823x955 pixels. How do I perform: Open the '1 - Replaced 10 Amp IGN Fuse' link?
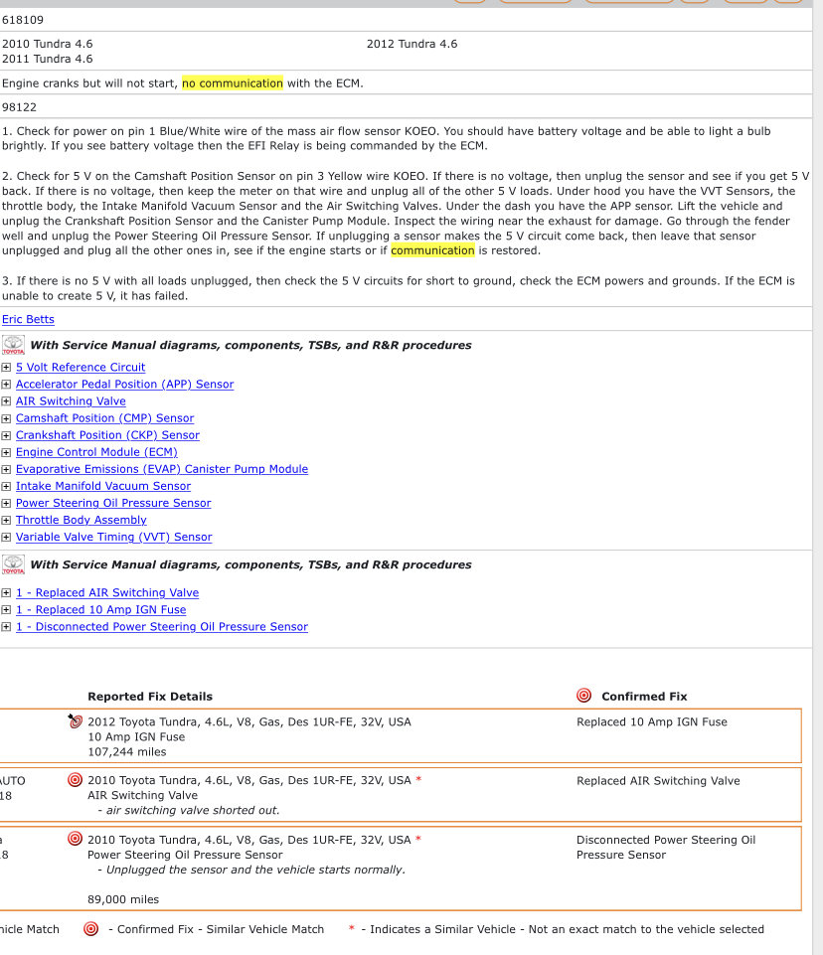(101, 609)
